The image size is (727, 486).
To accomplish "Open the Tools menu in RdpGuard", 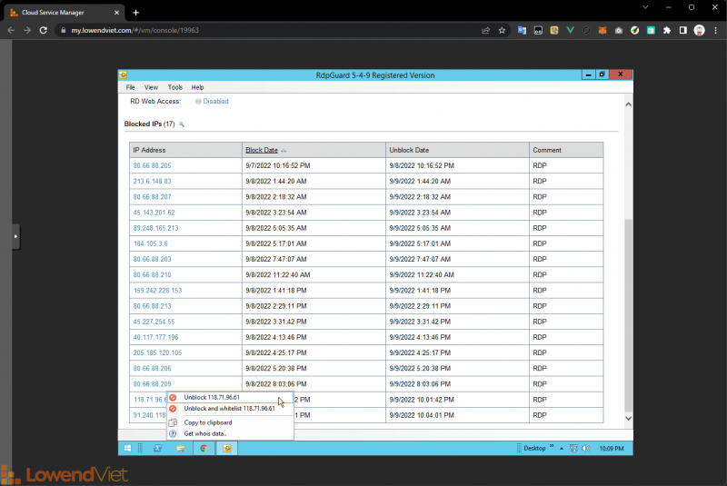I will [x=174, y=87].
